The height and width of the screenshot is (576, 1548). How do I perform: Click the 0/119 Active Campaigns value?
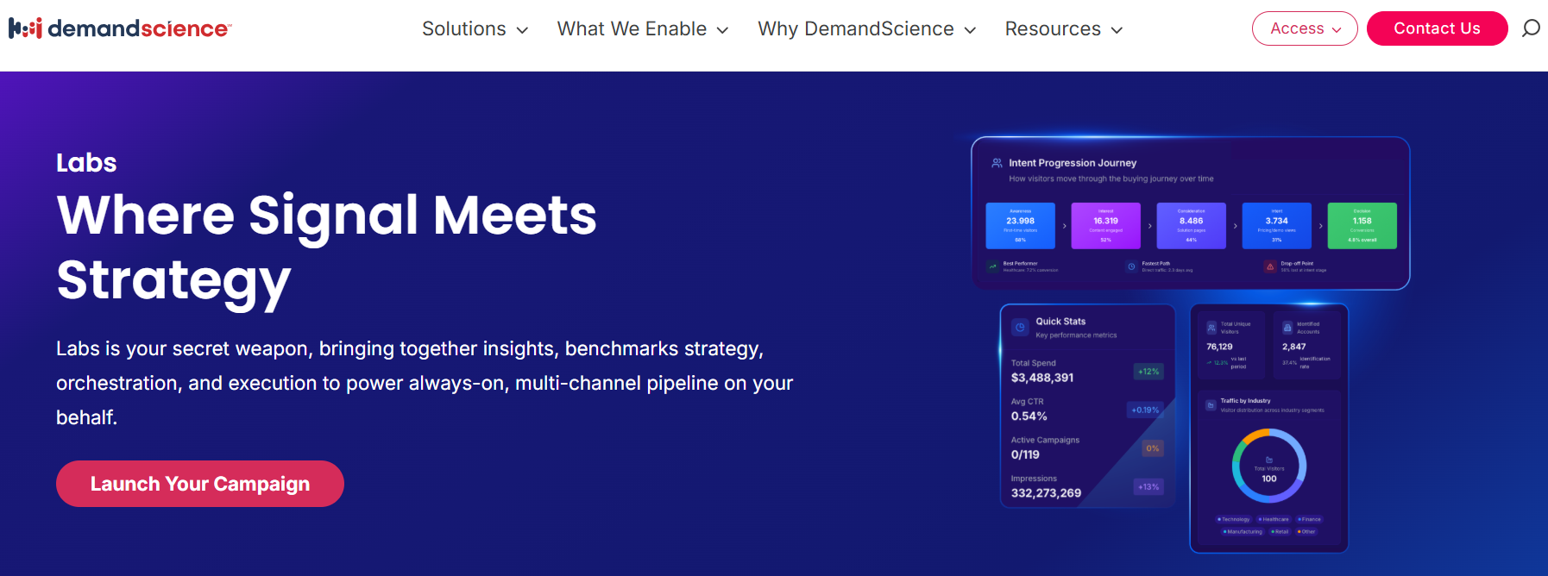coord(1025,454)
